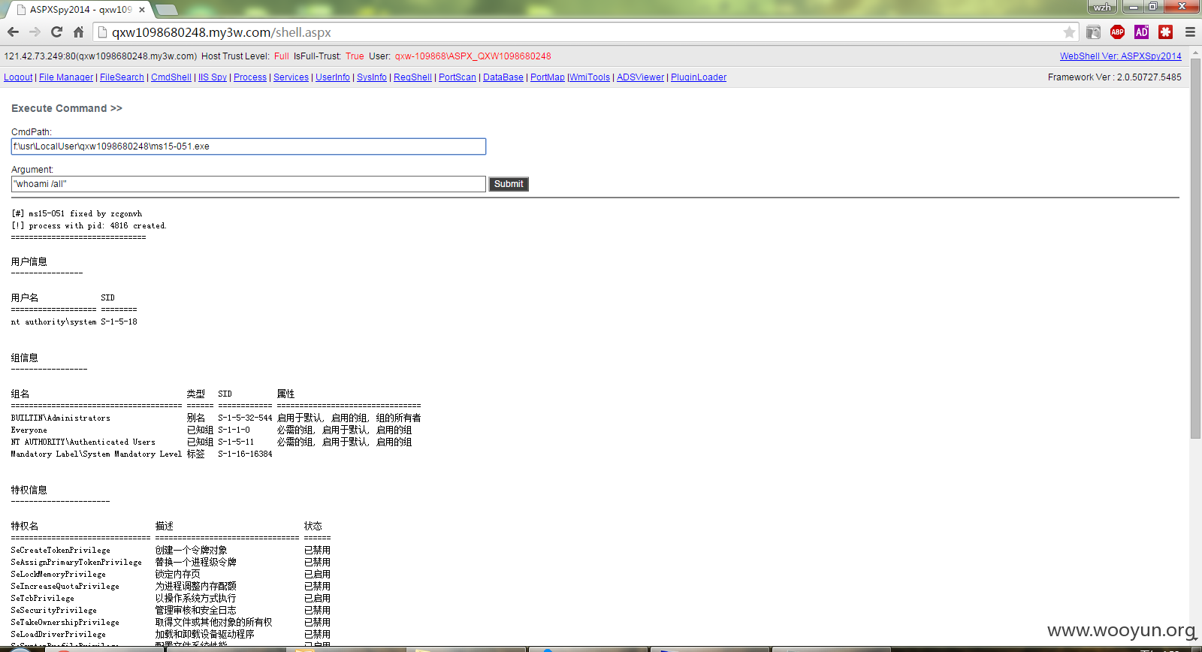Open the AdBlock Plus ABP extension
This screenshot has width=1202, height=652.
tap(1117, 32)
